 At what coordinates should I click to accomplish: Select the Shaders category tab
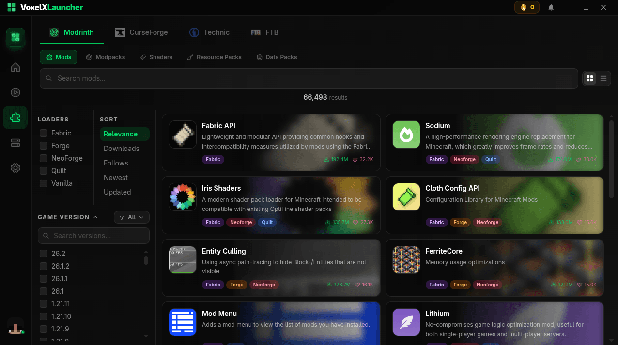pyautogui.click(x=156, y=57)
